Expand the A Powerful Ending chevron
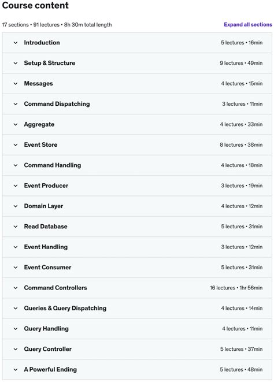This screenshot has width=274, height=382. (x=16, y=370)
